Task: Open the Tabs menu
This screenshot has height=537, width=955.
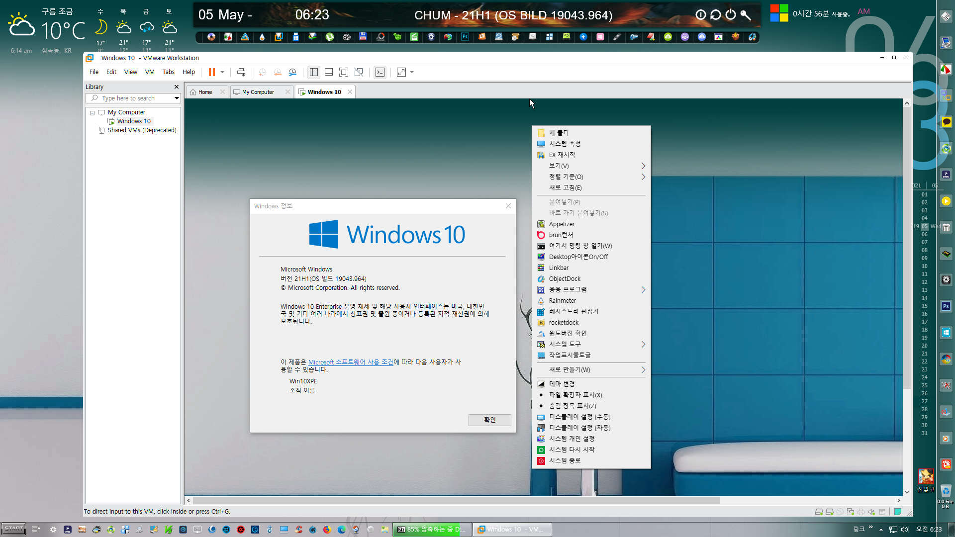Action: click(168, 72)
